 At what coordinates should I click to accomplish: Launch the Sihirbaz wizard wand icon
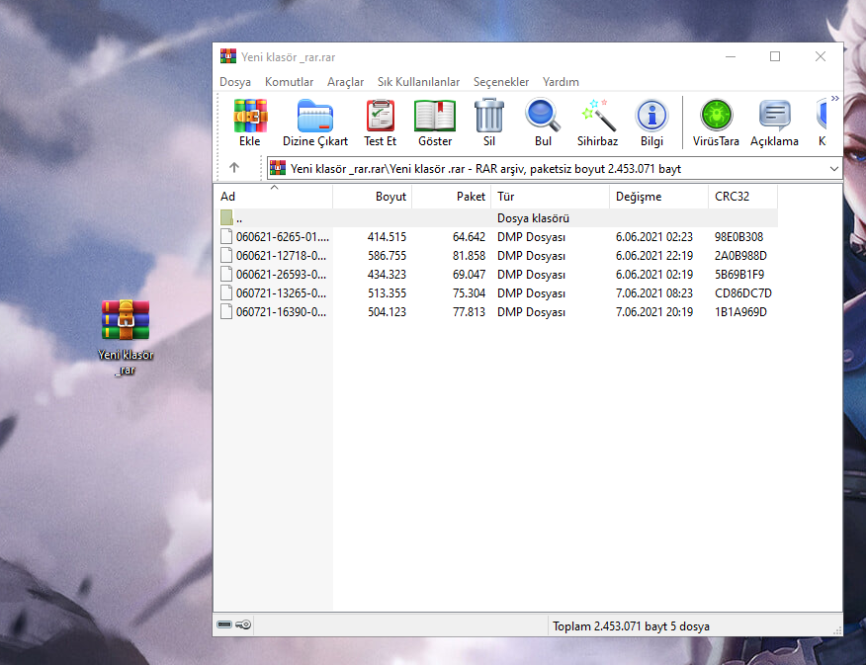point(597,116)
